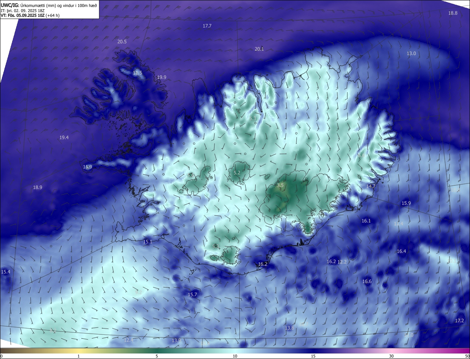Click the 15.4 value label
The height and width of the screenshot is (359, 470).
[x=6, y=272]
